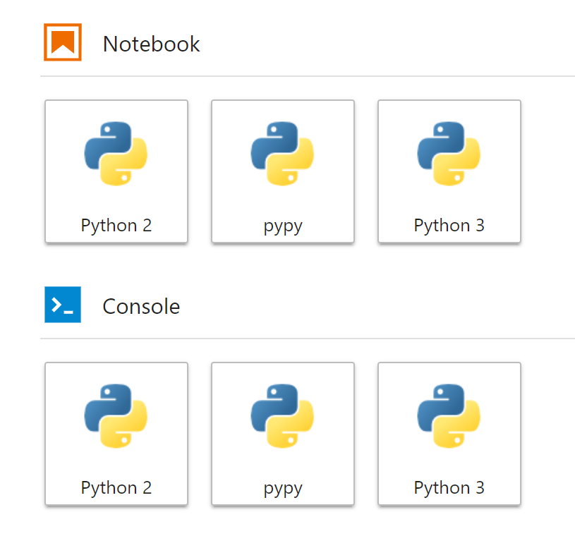Click the pypy label under Console
Screen dimensions: 575x548
click(x=282, y=487)
